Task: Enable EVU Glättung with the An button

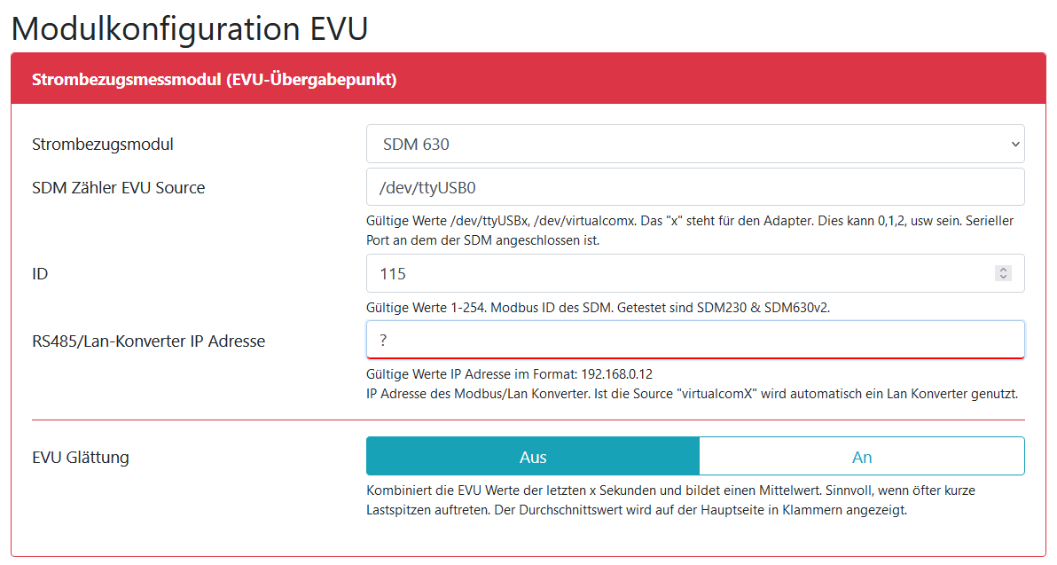Action: point(861,457)
